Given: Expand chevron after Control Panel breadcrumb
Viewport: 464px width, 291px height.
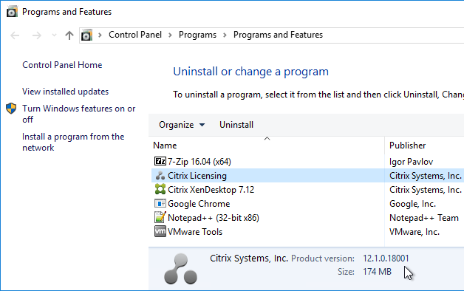Looking at the screenshot, I should tap(170, 35).
